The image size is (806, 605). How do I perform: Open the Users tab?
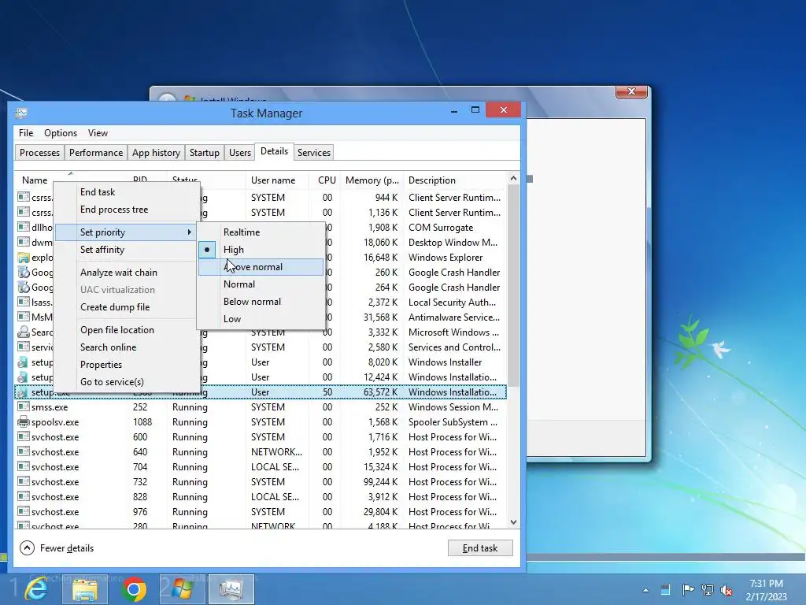(x=240, y=152)
